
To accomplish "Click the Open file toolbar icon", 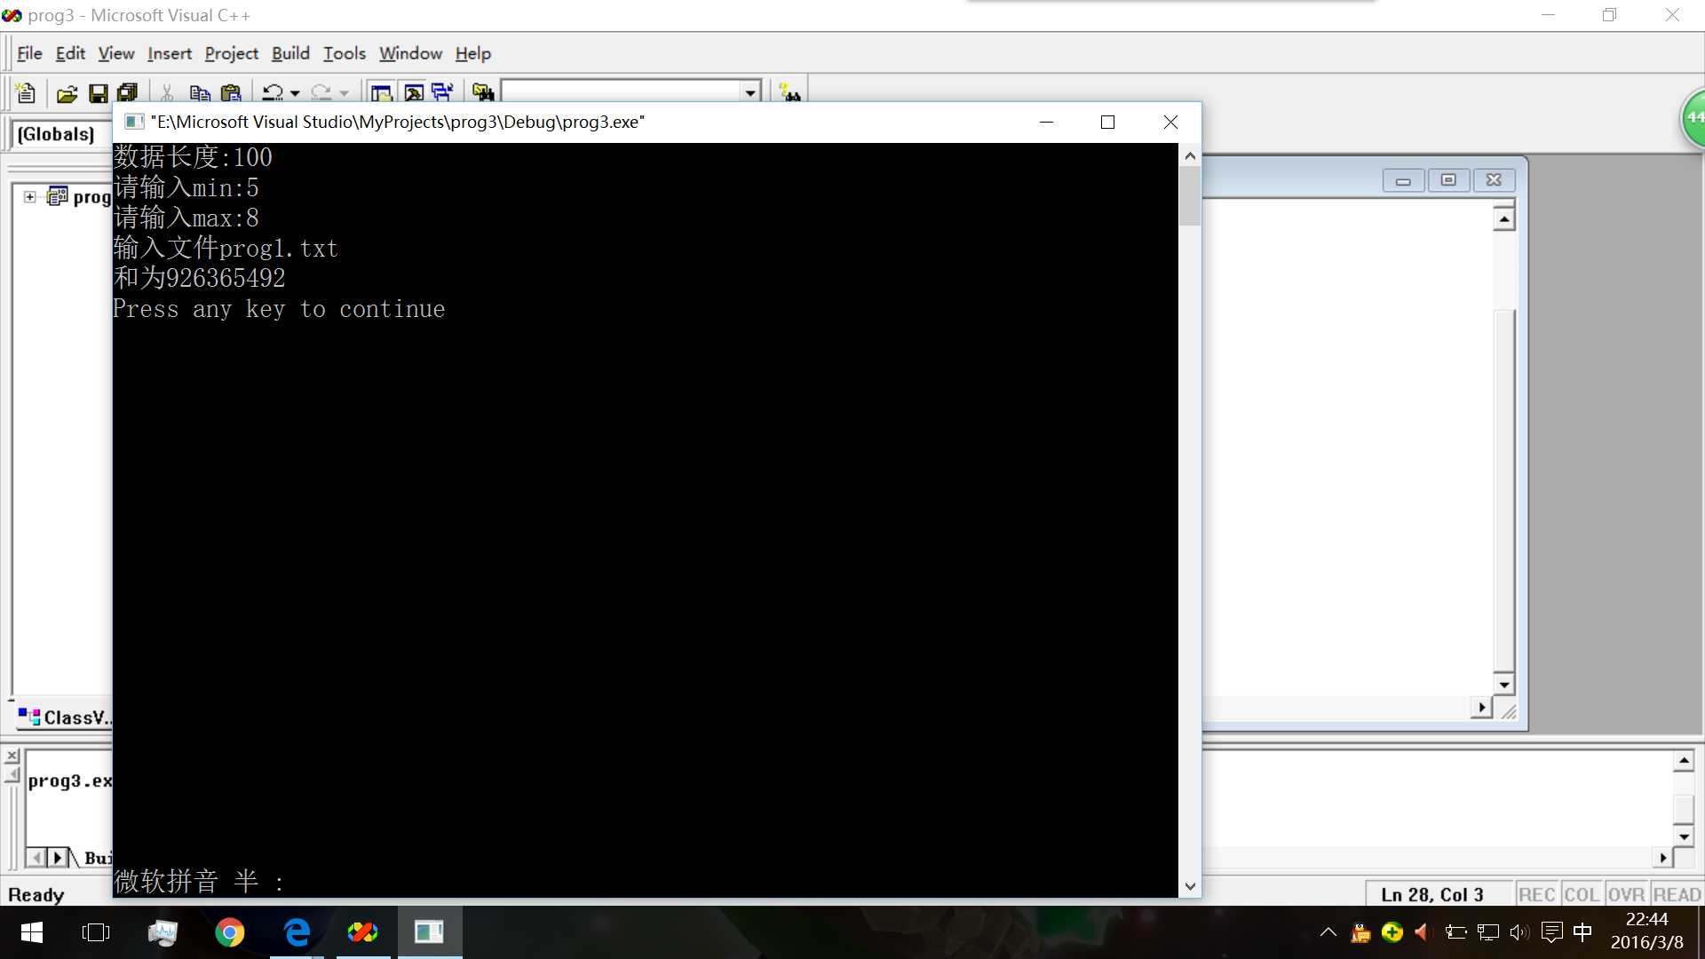I will (x=67, y=92).
